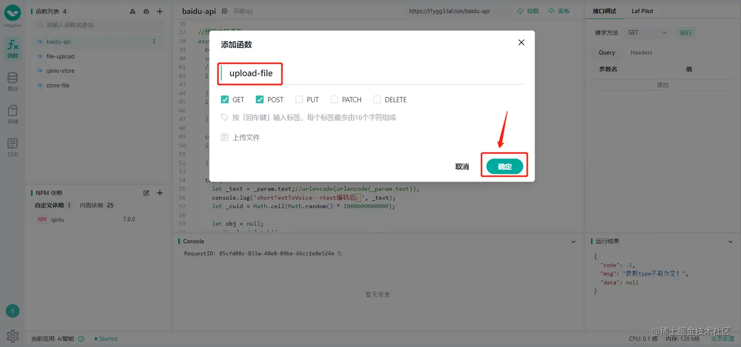Open the 日志 logs sidebar section
The image size is (741, 347).
point(13,147)
